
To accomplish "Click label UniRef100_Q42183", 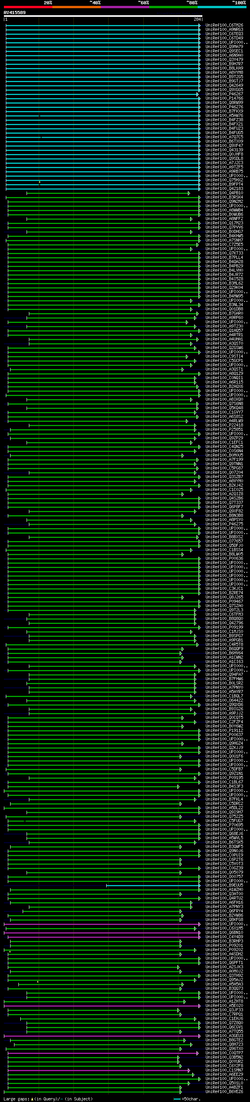I will [224, 189].
